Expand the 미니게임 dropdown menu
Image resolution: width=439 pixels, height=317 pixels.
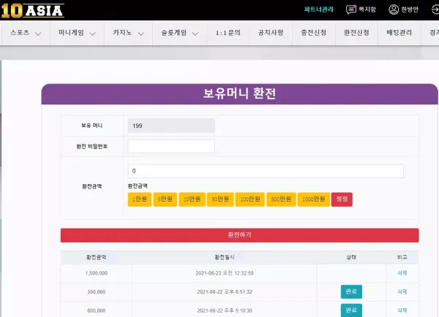coord(77,33)
